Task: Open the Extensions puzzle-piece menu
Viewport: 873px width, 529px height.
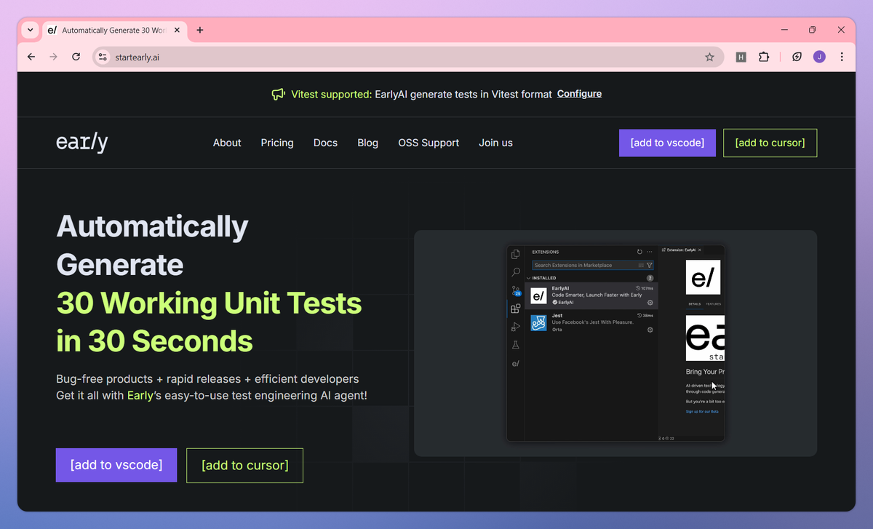Action: coord(764,57)
